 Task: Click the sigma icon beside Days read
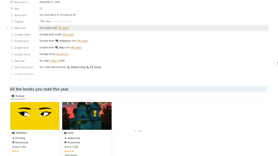(12, 61)
